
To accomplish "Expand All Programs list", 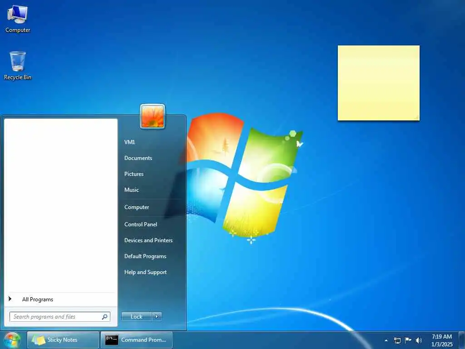I will (x=61, y=299).
